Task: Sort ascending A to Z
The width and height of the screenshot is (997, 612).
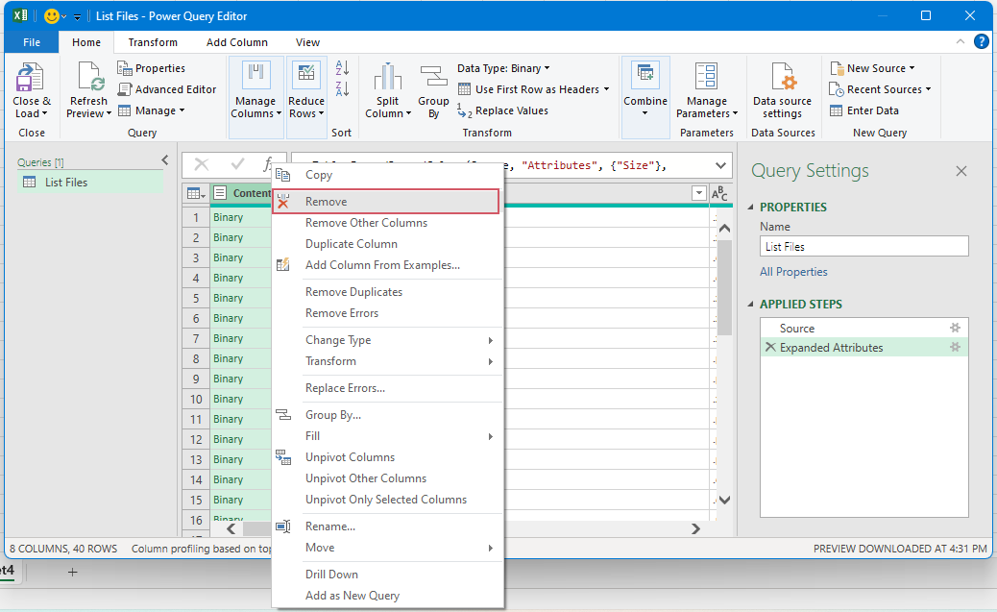Action: 342,67
